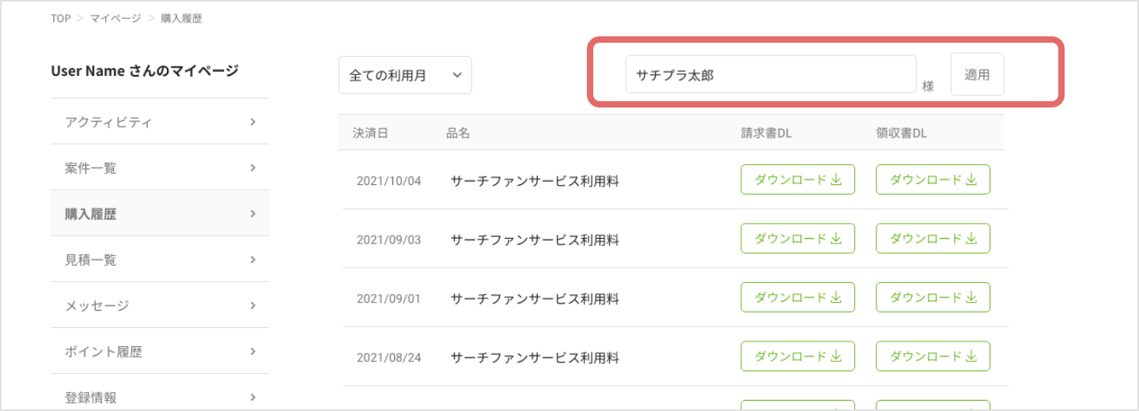Download the 2021/09/03 invoice (請求書)

(x=797, y=238)
